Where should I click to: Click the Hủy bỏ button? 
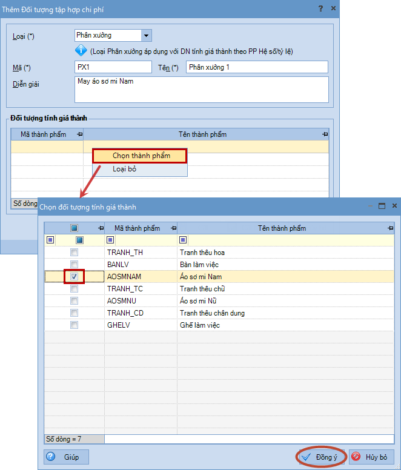click(x=372, y=457)
